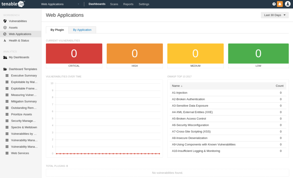The width and height of the screenshot is (293, 178).
Task: Click the A1-Injection row in OWASP table
Action: (x=228, y=93)
